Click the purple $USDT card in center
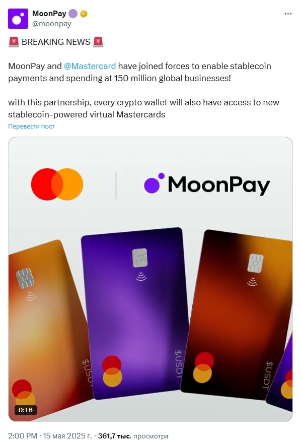 click(x=135, y=313)
